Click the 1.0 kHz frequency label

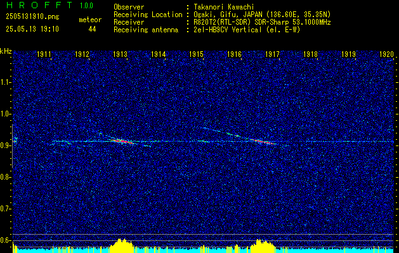(6, 114)
